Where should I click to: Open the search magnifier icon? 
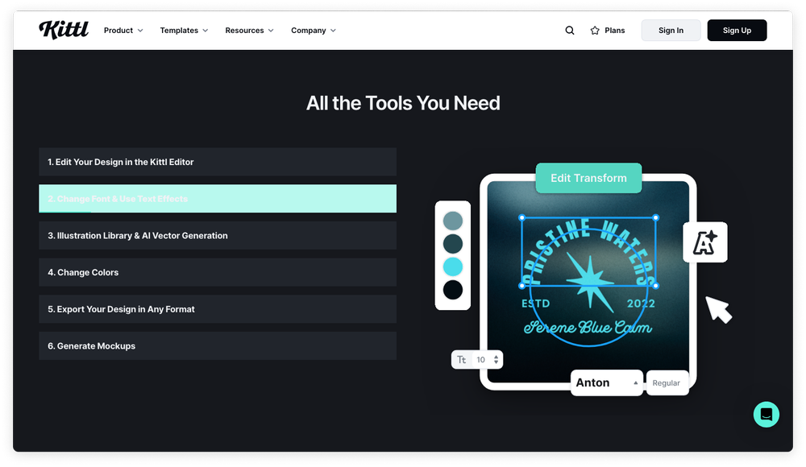(569, 30)
